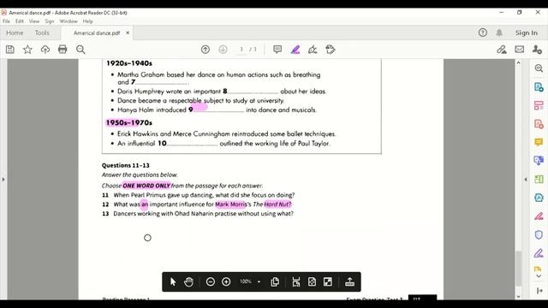Open the File menu

coord(6,21)
